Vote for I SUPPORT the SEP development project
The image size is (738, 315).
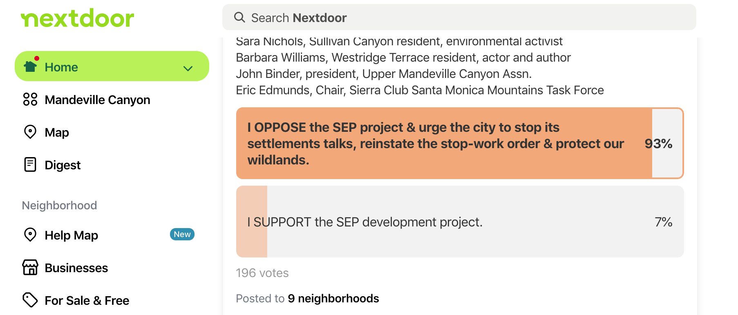(x=460, y=222)
